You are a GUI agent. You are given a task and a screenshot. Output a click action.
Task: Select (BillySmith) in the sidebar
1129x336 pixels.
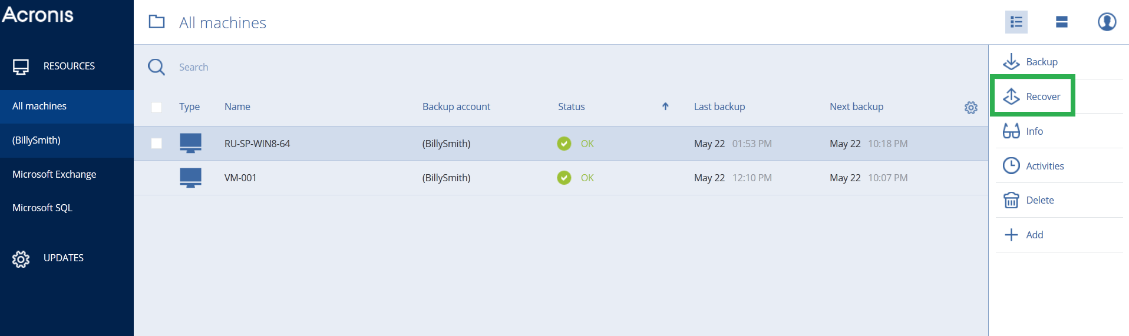click(67, 140)
